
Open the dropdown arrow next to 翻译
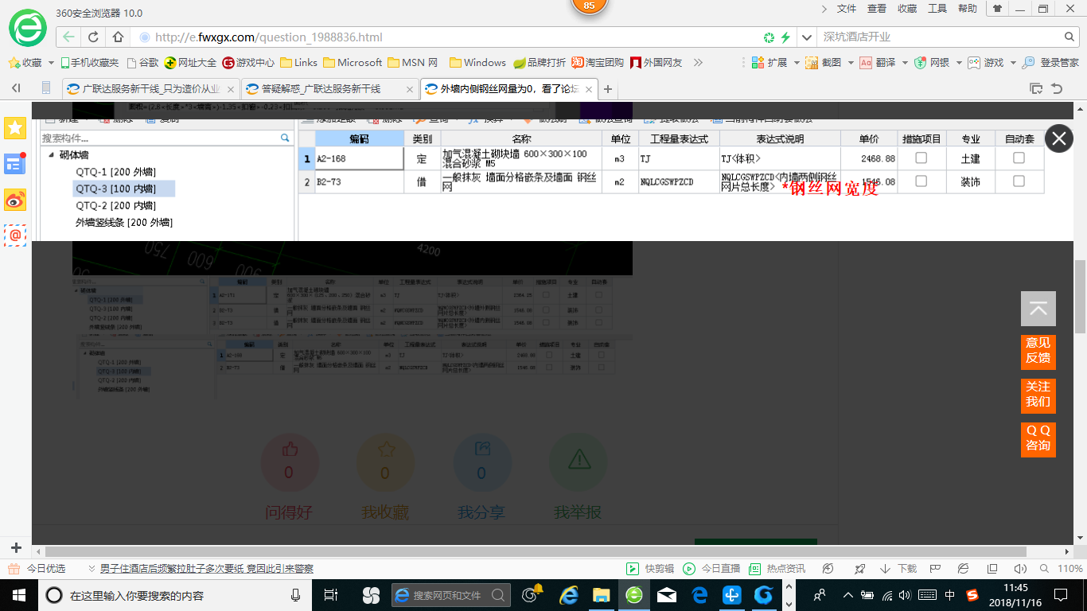(x=904, y=62)
